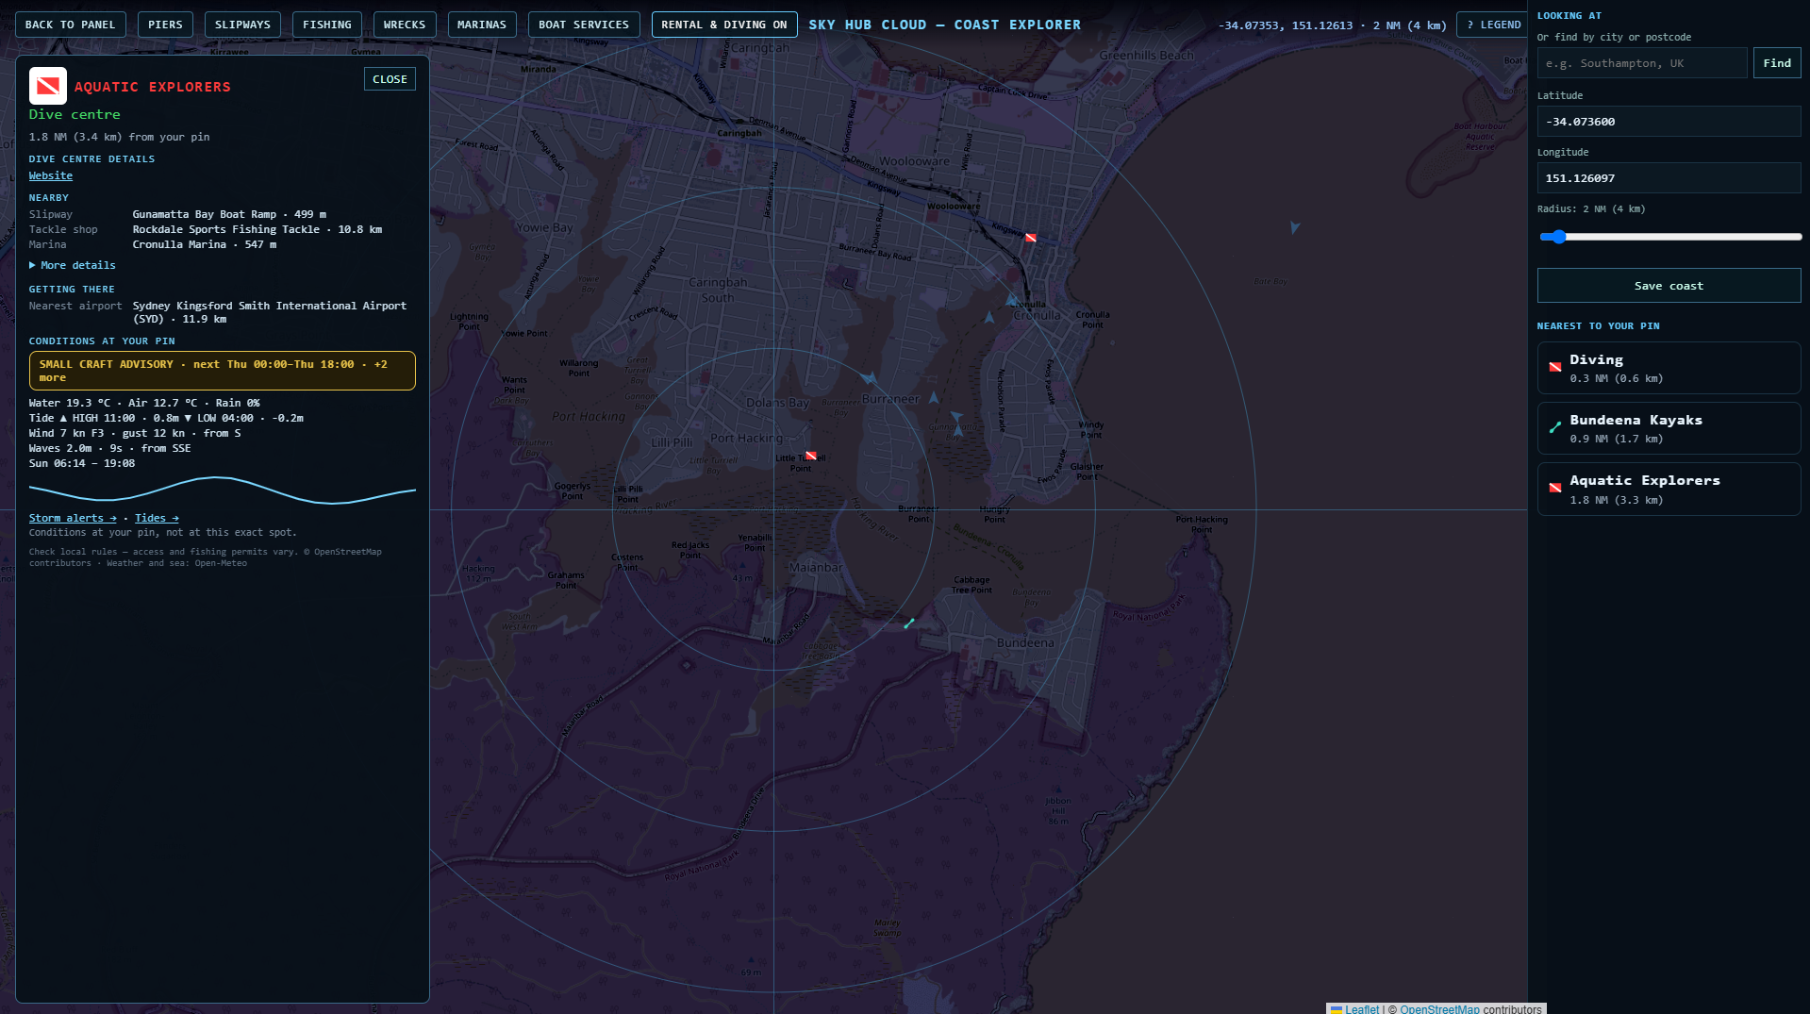Adjust the Radius slider handle

point(1559,237)
